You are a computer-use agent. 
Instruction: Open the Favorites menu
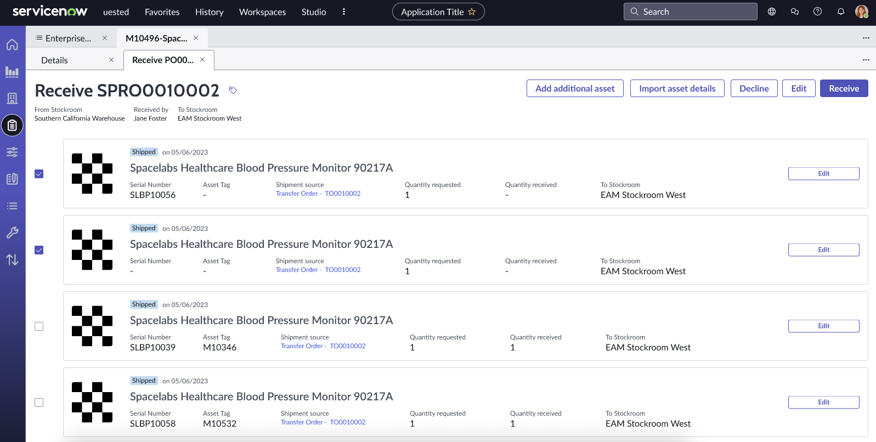point(162,12)
